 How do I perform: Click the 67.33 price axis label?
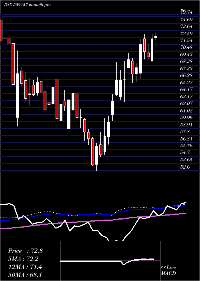(x=186, y=69)
